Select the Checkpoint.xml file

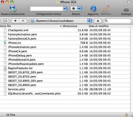click(x=18, y=30)
